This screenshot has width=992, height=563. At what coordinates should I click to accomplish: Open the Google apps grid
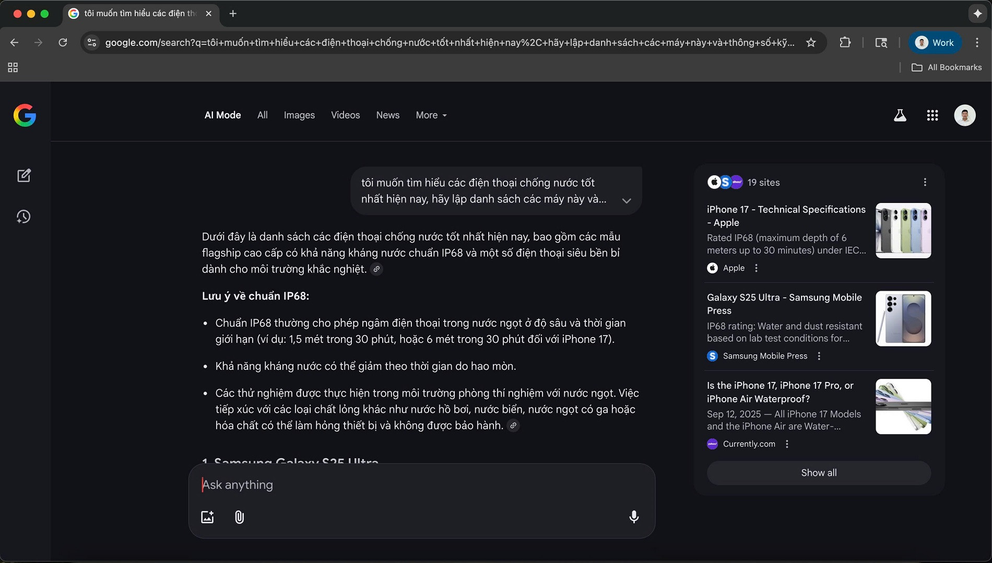932,115
